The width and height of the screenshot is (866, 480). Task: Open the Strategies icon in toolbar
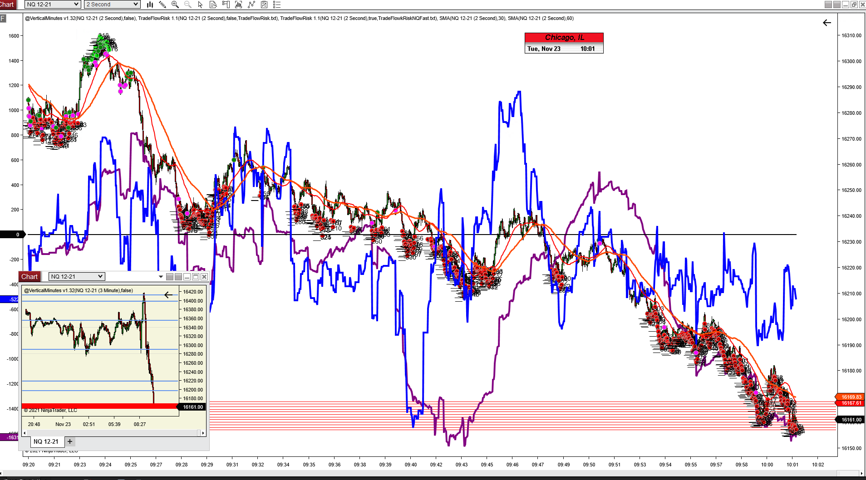[251, 5]
